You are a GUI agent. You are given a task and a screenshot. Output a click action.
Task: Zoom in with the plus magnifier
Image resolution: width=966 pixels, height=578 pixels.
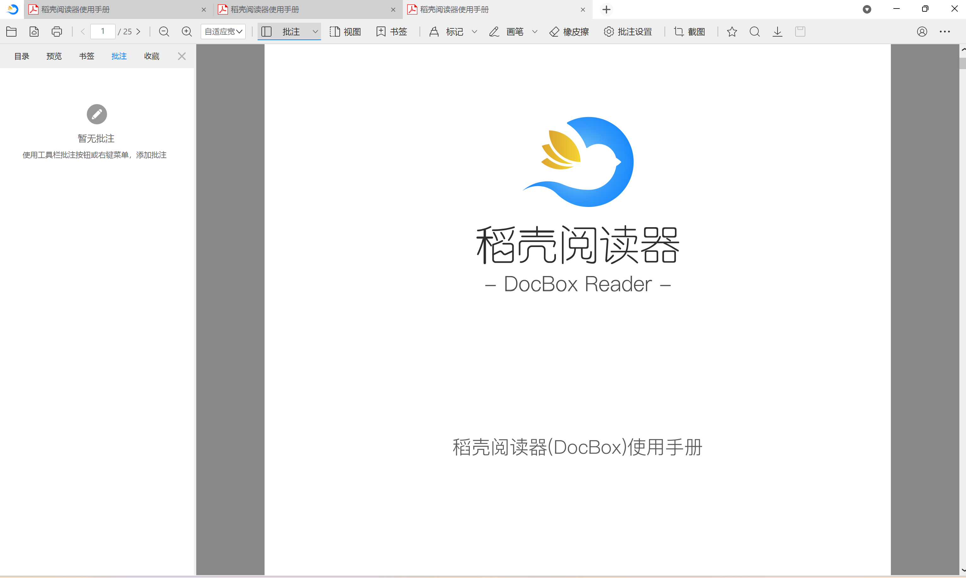click(187, 32)
